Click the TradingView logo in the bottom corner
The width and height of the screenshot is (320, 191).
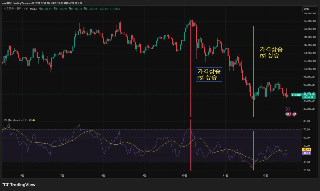coord(19,184)
